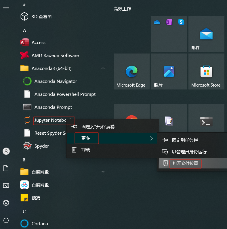The image size is (227, 229).
Task: Open Anaconda Prompt terminal icon
Action: click(27, 107)
